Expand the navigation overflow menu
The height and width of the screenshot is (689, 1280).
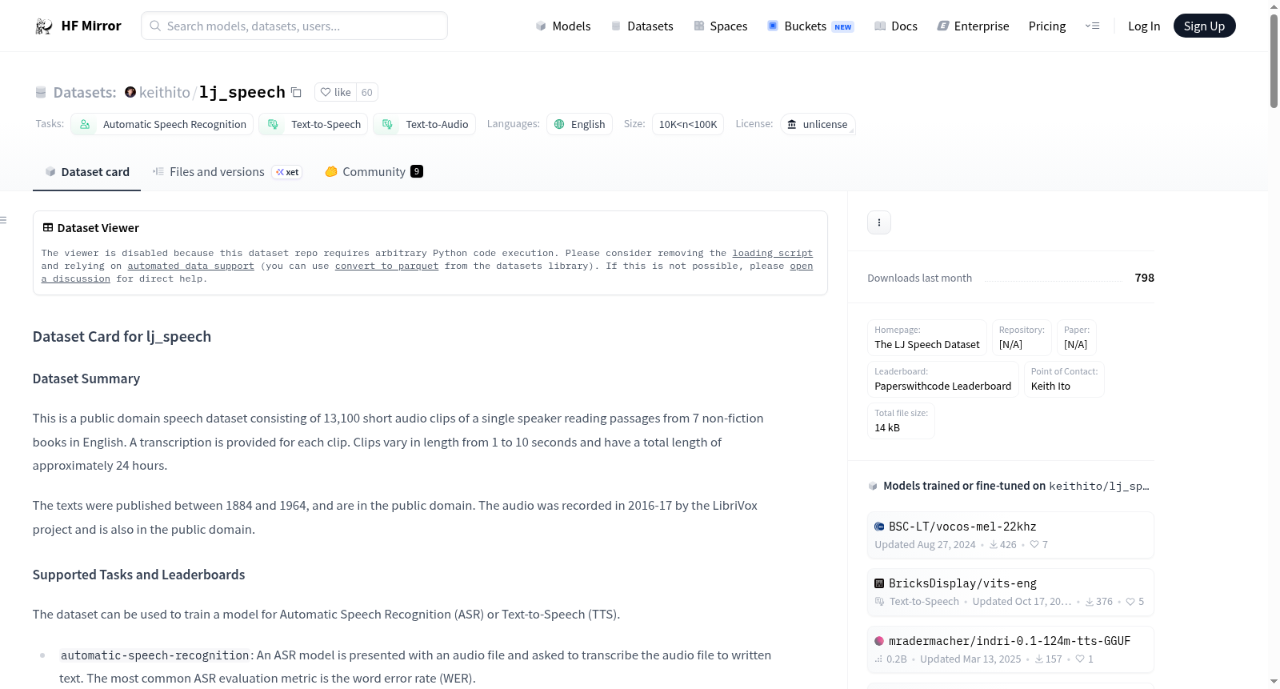click(1093, 26)
